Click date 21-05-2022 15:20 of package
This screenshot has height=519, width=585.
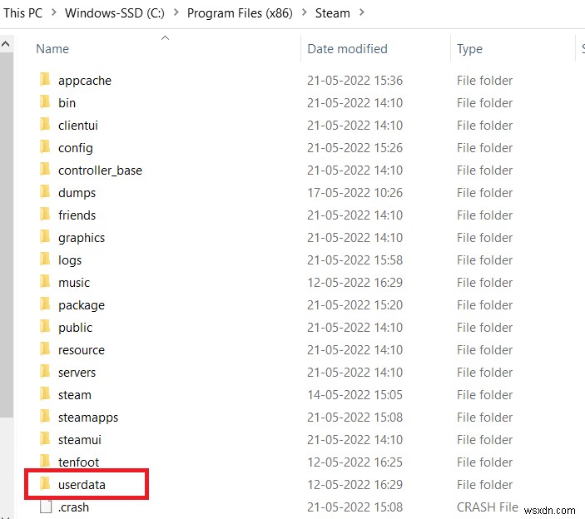(x=354, y=305)
